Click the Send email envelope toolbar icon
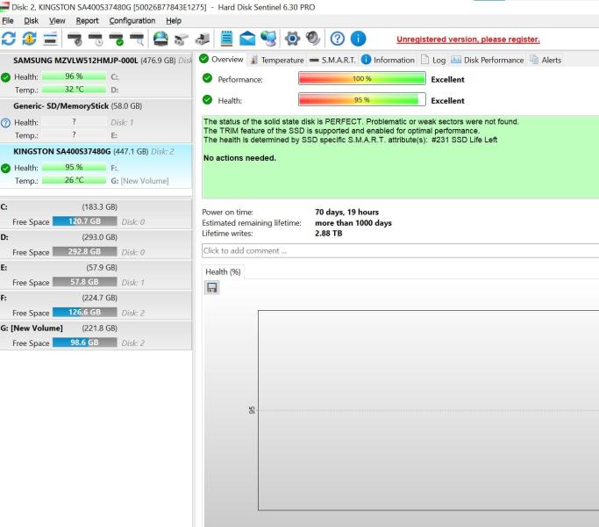This screenshot has height=527, width=599. pos(248,40)
